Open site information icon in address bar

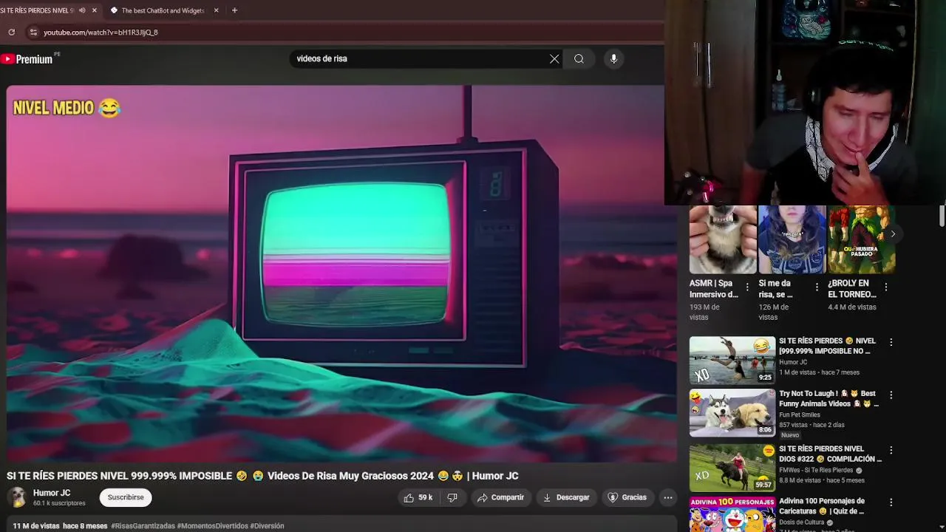(x=33, y=33)
